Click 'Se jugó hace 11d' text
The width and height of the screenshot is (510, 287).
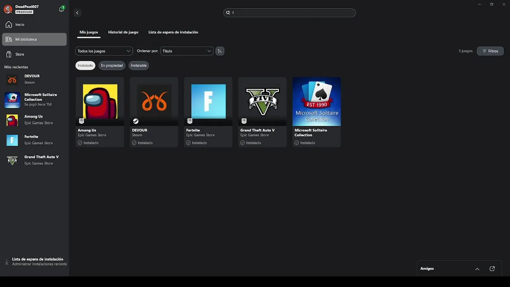[38, 104]
